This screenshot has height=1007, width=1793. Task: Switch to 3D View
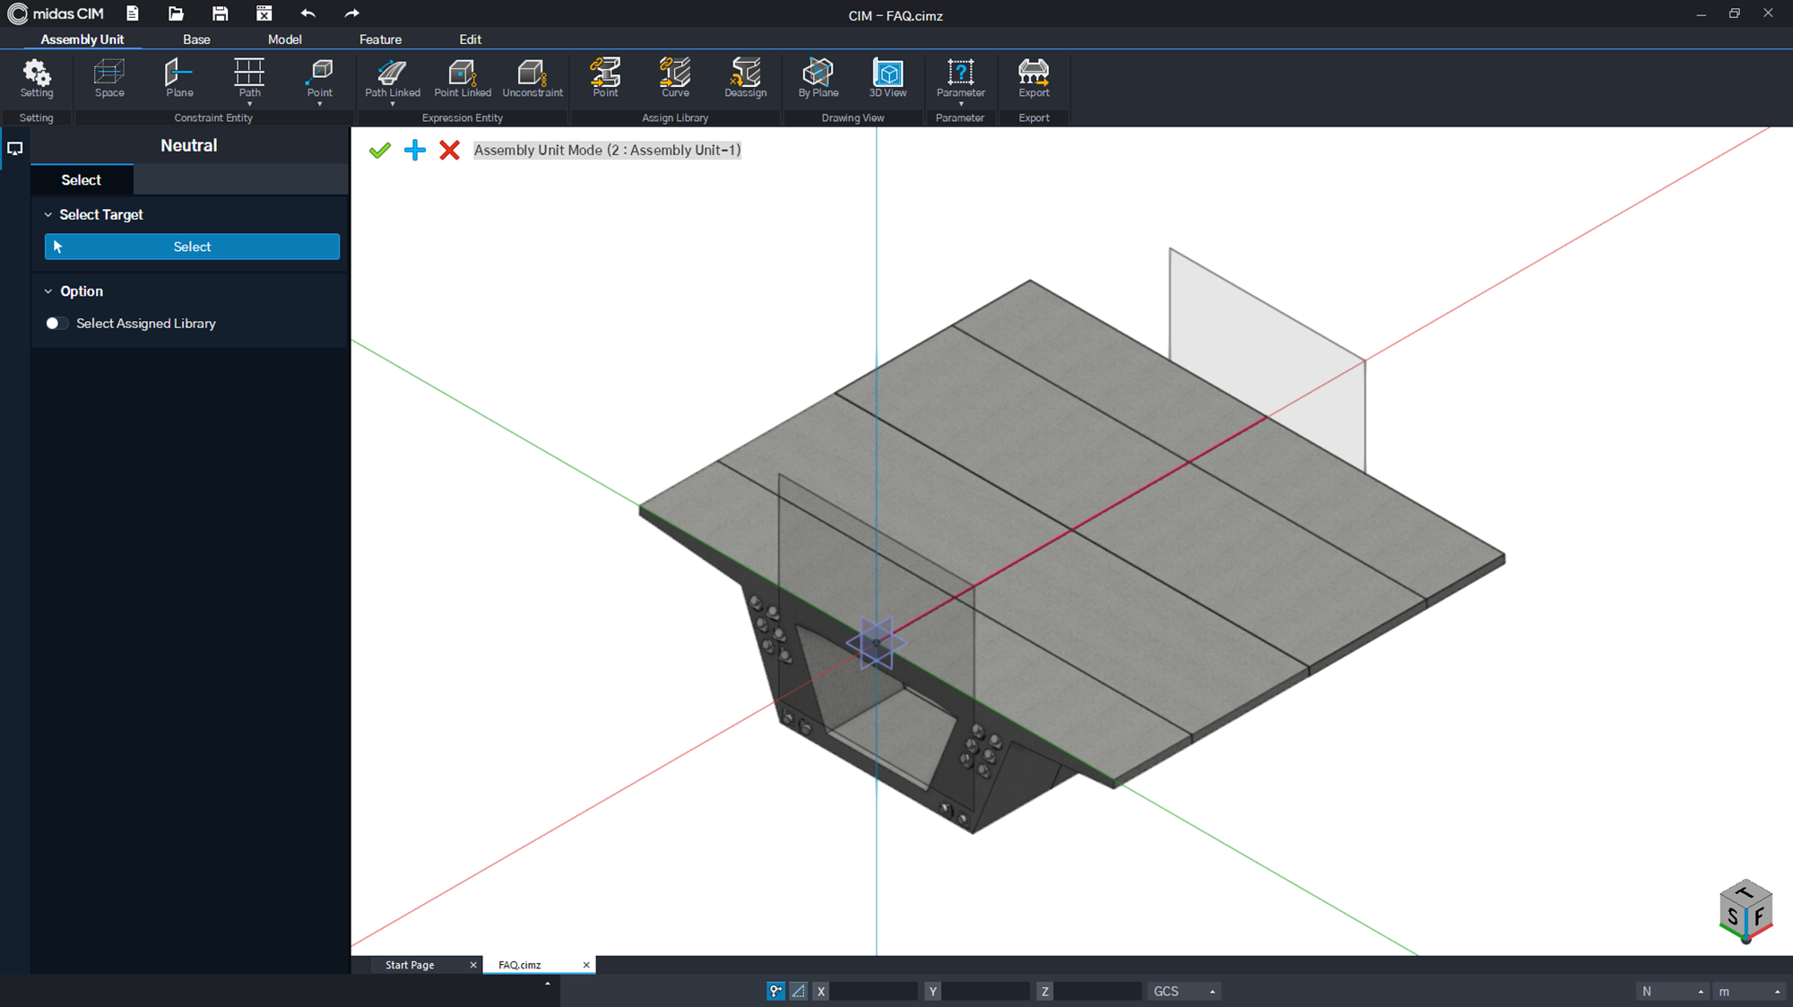click(888, 78)
